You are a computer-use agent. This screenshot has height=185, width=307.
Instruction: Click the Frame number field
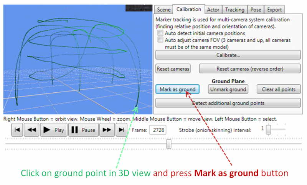(158, 130)
